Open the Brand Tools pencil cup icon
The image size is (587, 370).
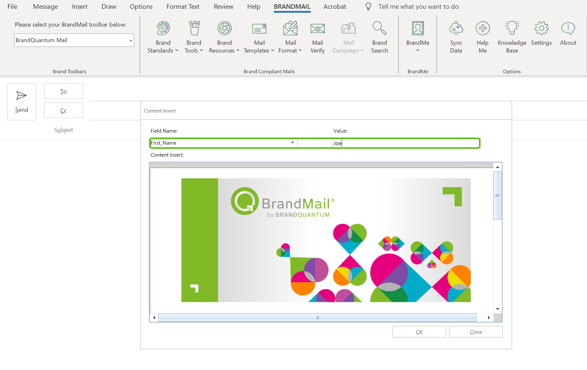194,28
